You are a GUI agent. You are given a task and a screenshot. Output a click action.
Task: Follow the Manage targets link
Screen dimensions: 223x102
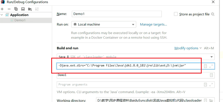[x=153, y=24]
